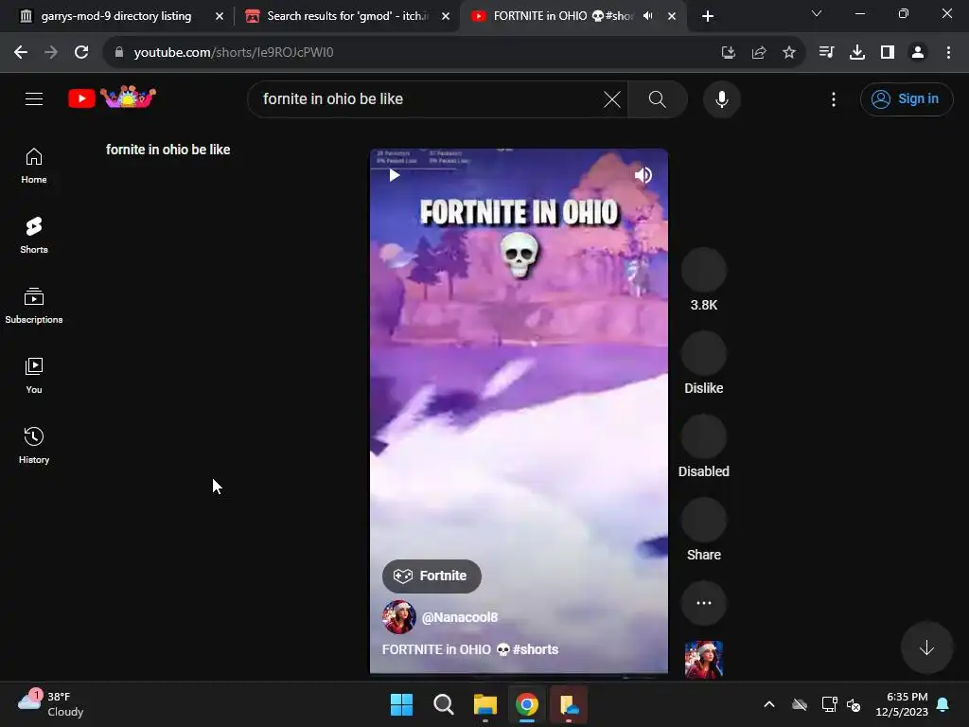
Task: Open the notification bell in the taskbar
Action: pyautogui.click(x=943, y=704)
